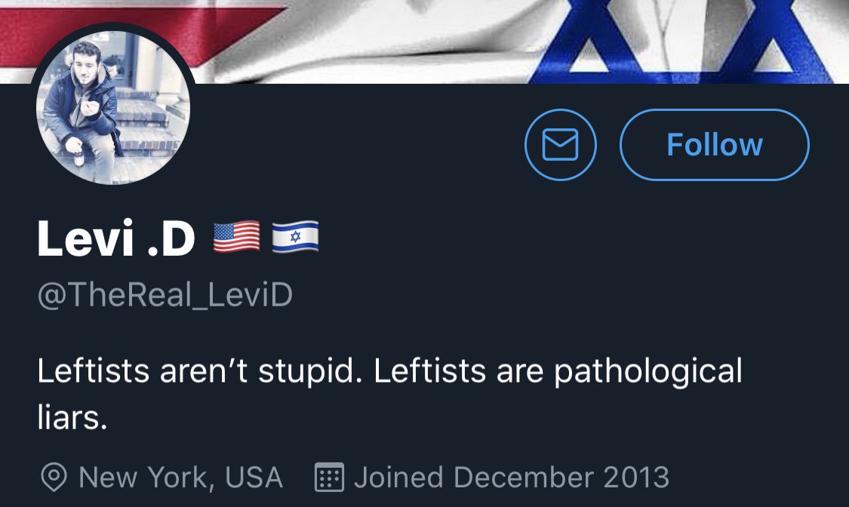
Task: Click the calendar joined-date icon
Action: coord(329,478)
